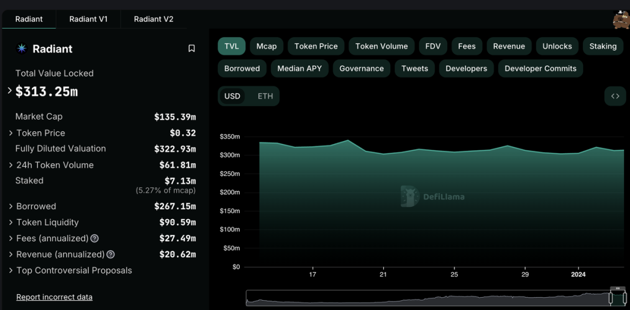Click the right handle of range slider
Screen dimensions: 630x310
click(x=625, y=298)
